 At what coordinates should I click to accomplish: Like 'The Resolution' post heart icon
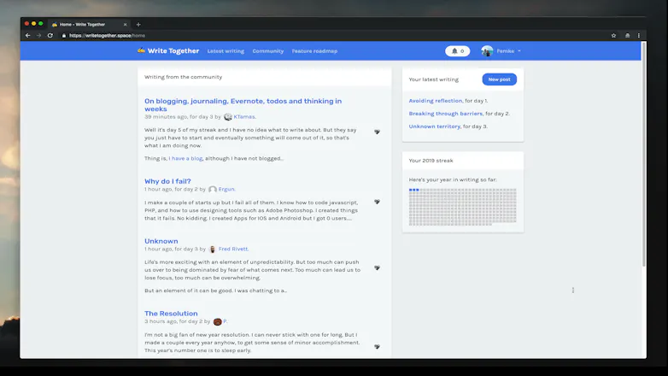[377, 347]
